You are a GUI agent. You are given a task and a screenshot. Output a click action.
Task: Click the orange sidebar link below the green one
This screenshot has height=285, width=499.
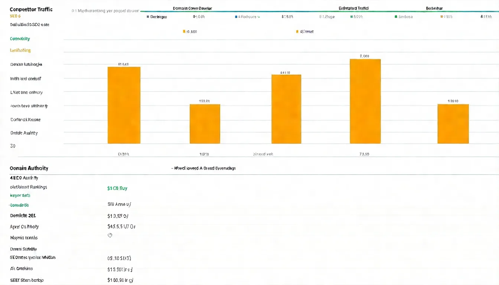click(x=20, y=50)
